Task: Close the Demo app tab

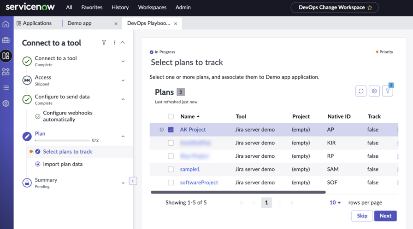Action: click(x=116, y=23)
